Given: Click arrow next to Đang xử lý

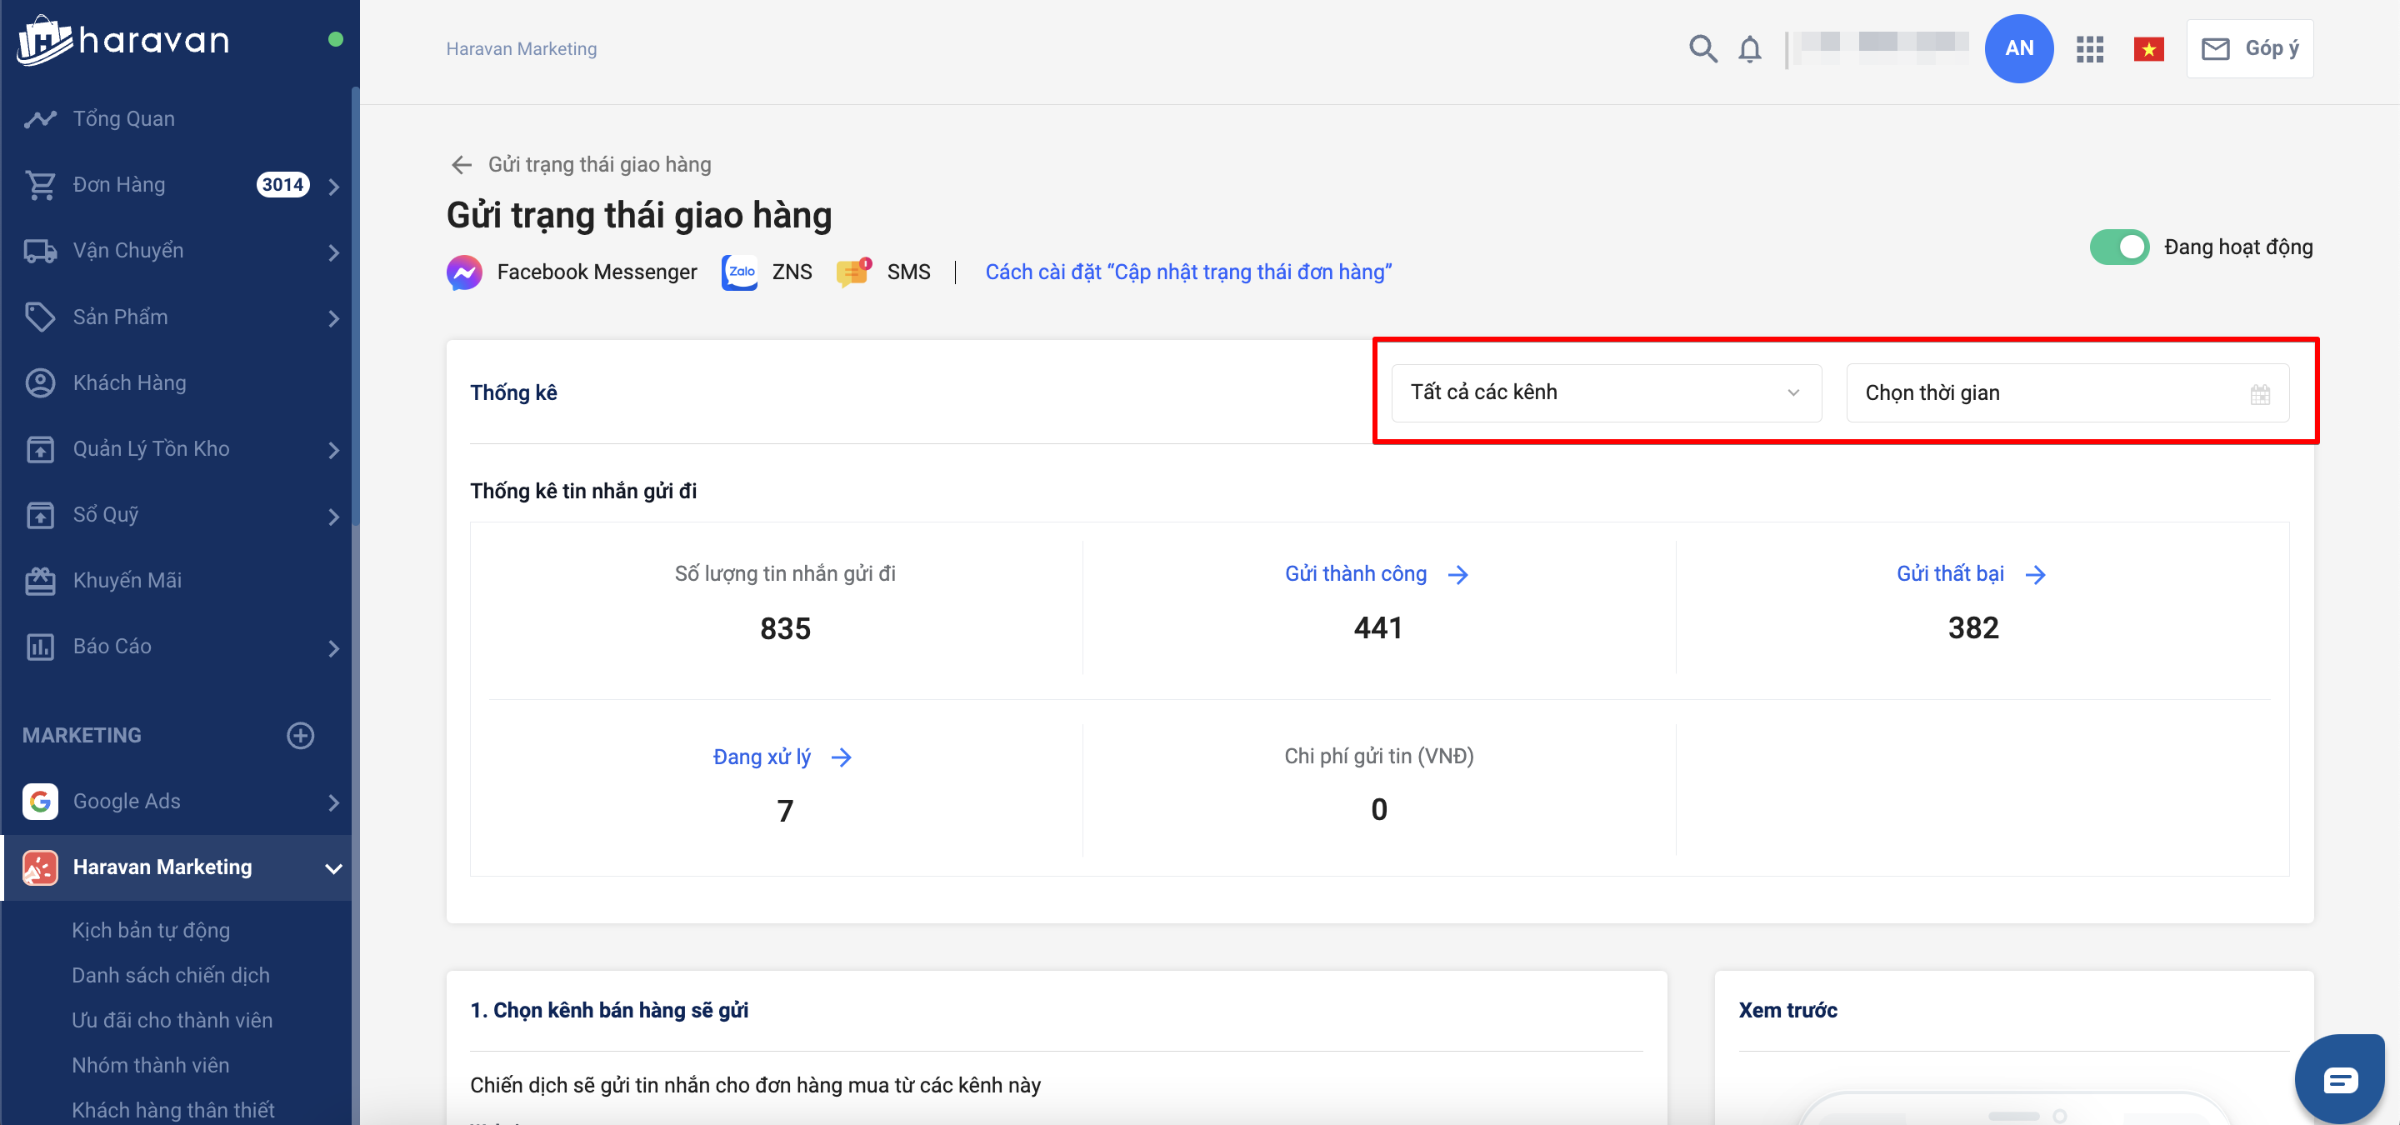Looking at the screenshot, I should (842, 757).
